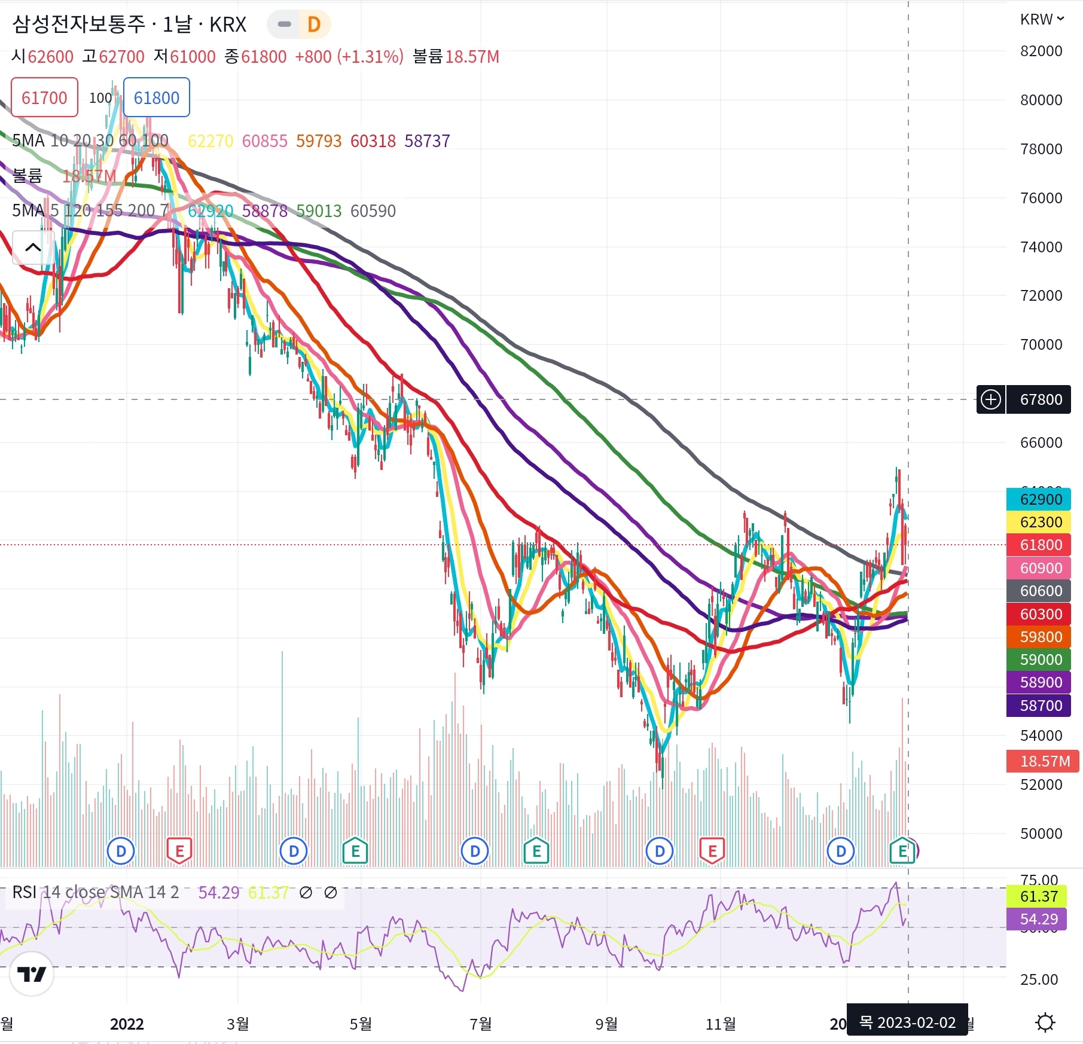Image resolution: width=1083 pixels, height=1044 pixels.
Task: Tap the +800 (+1.31%) change value
Action: click(349, 57)
